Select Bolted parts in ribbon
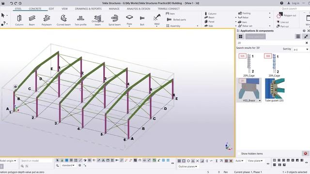Image resolution: width=310 pixels, height=174 pixels. 176,19
